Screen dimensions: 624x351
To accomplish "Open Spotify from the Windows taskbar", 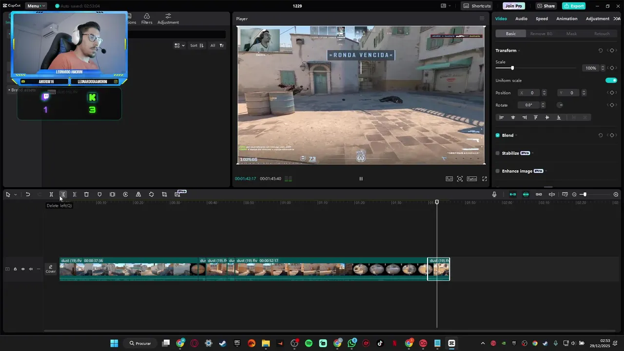I will click(x=309, y=344).
